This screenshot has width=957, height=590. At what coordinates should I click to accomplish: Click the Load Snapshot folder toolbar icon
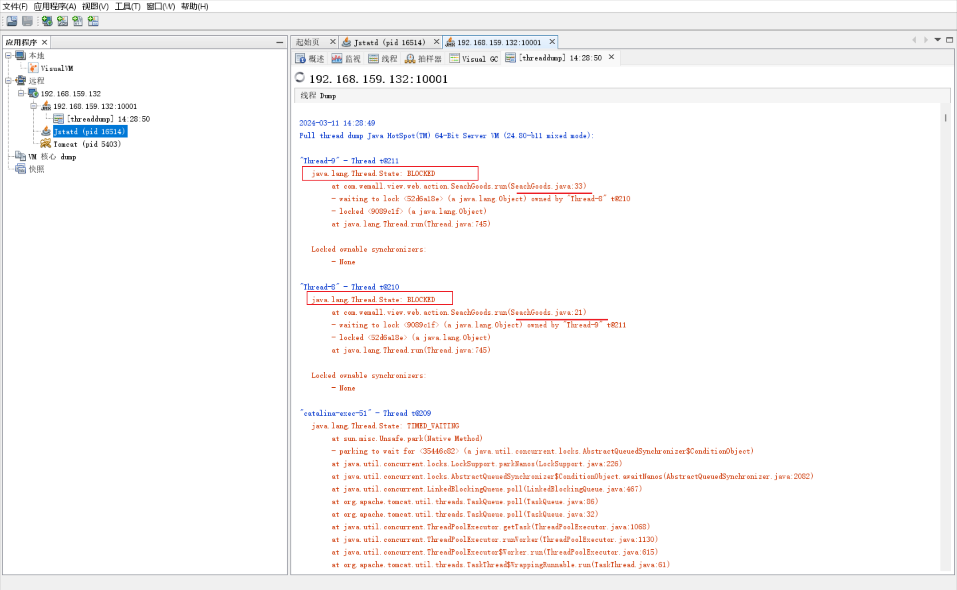[12, 21]
